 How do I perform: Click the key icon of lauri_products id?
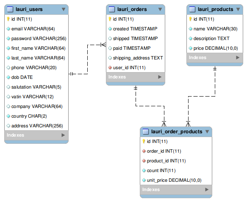190,19
